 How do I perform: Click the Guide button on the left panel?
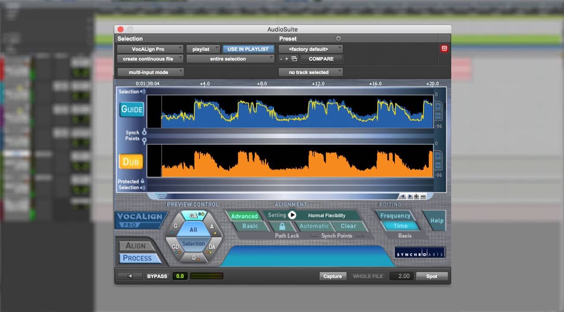(131, 109)
